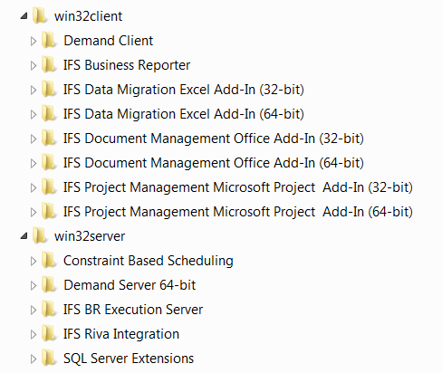This screenshot has width=442, height=373.
Task: Select IFS Data Migration Excel Add-In (64-bit)
Action: 184,114
